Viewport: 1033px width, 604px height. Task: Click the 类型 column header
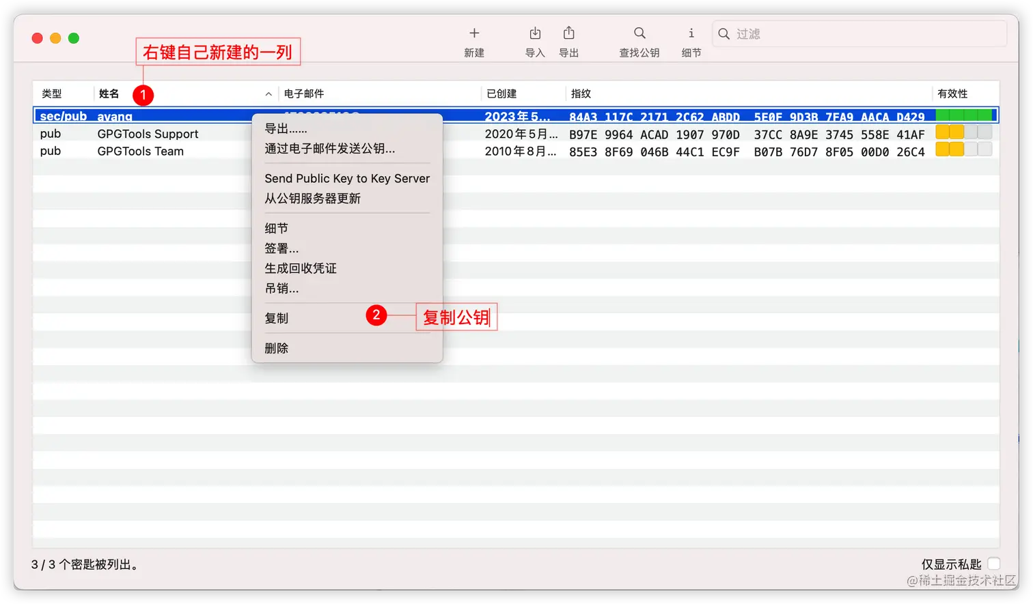pos(52,94)
